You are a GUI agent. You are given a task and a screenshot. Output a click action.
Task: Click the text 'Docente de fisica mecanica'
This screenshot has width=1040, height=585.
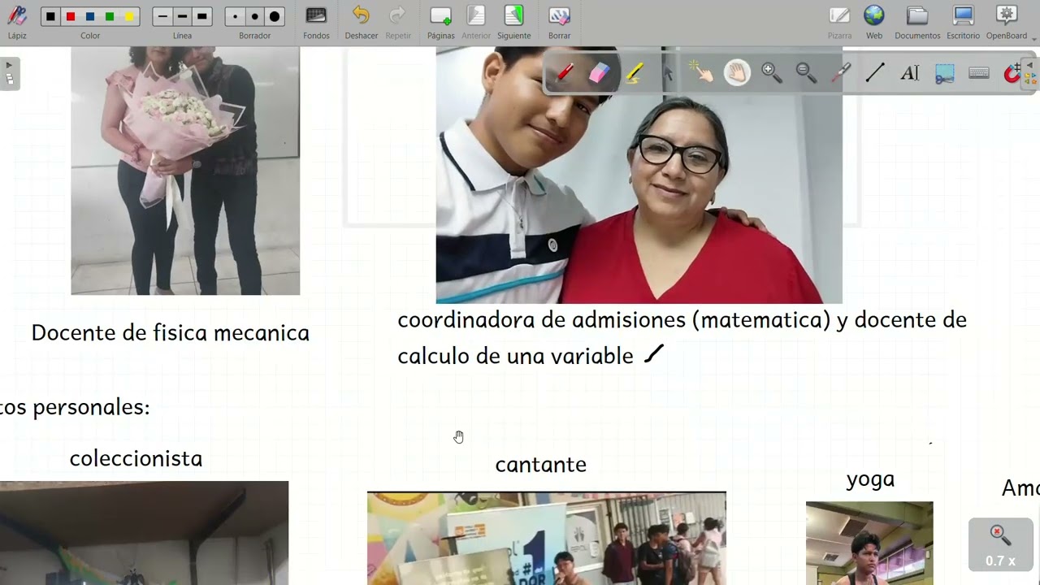170,333
